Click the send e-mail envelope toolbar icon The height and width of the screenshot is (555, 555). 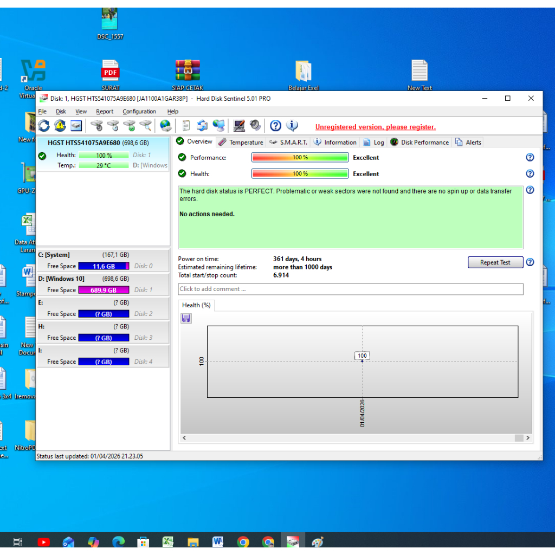[x=202, y=126]
